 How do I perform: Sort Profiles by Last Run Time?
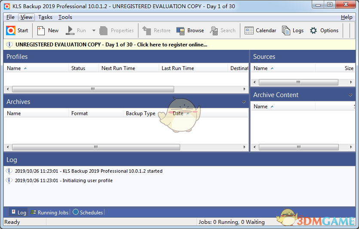coord(193,68)
